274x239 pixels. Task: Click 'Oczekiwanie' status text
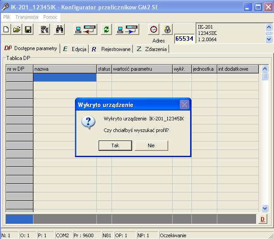tap(173, 235)
